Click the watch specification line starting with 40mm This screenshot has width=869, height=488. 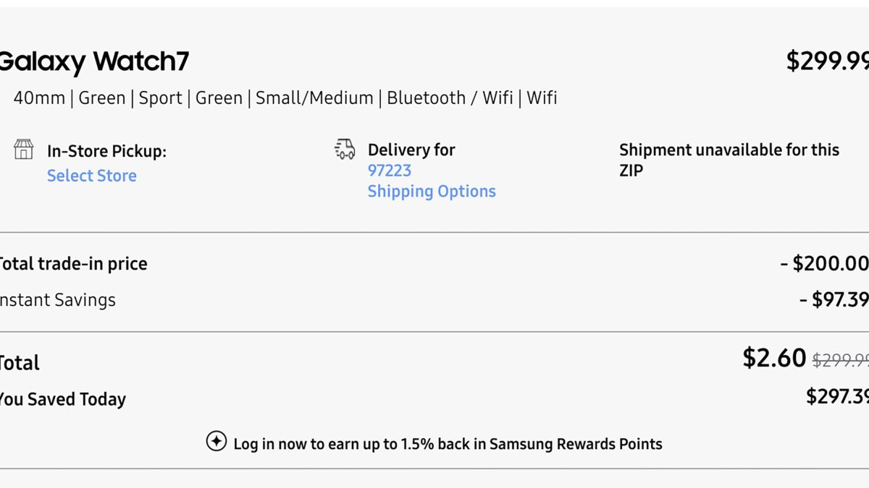(285, 98)
